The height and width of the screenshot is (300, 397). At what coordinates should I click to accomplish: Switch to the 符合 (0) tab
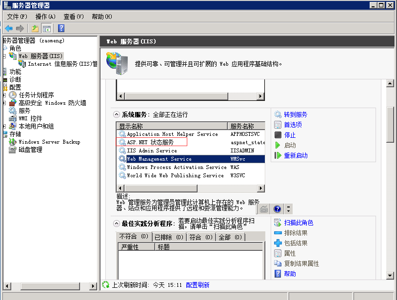[201, 237]
